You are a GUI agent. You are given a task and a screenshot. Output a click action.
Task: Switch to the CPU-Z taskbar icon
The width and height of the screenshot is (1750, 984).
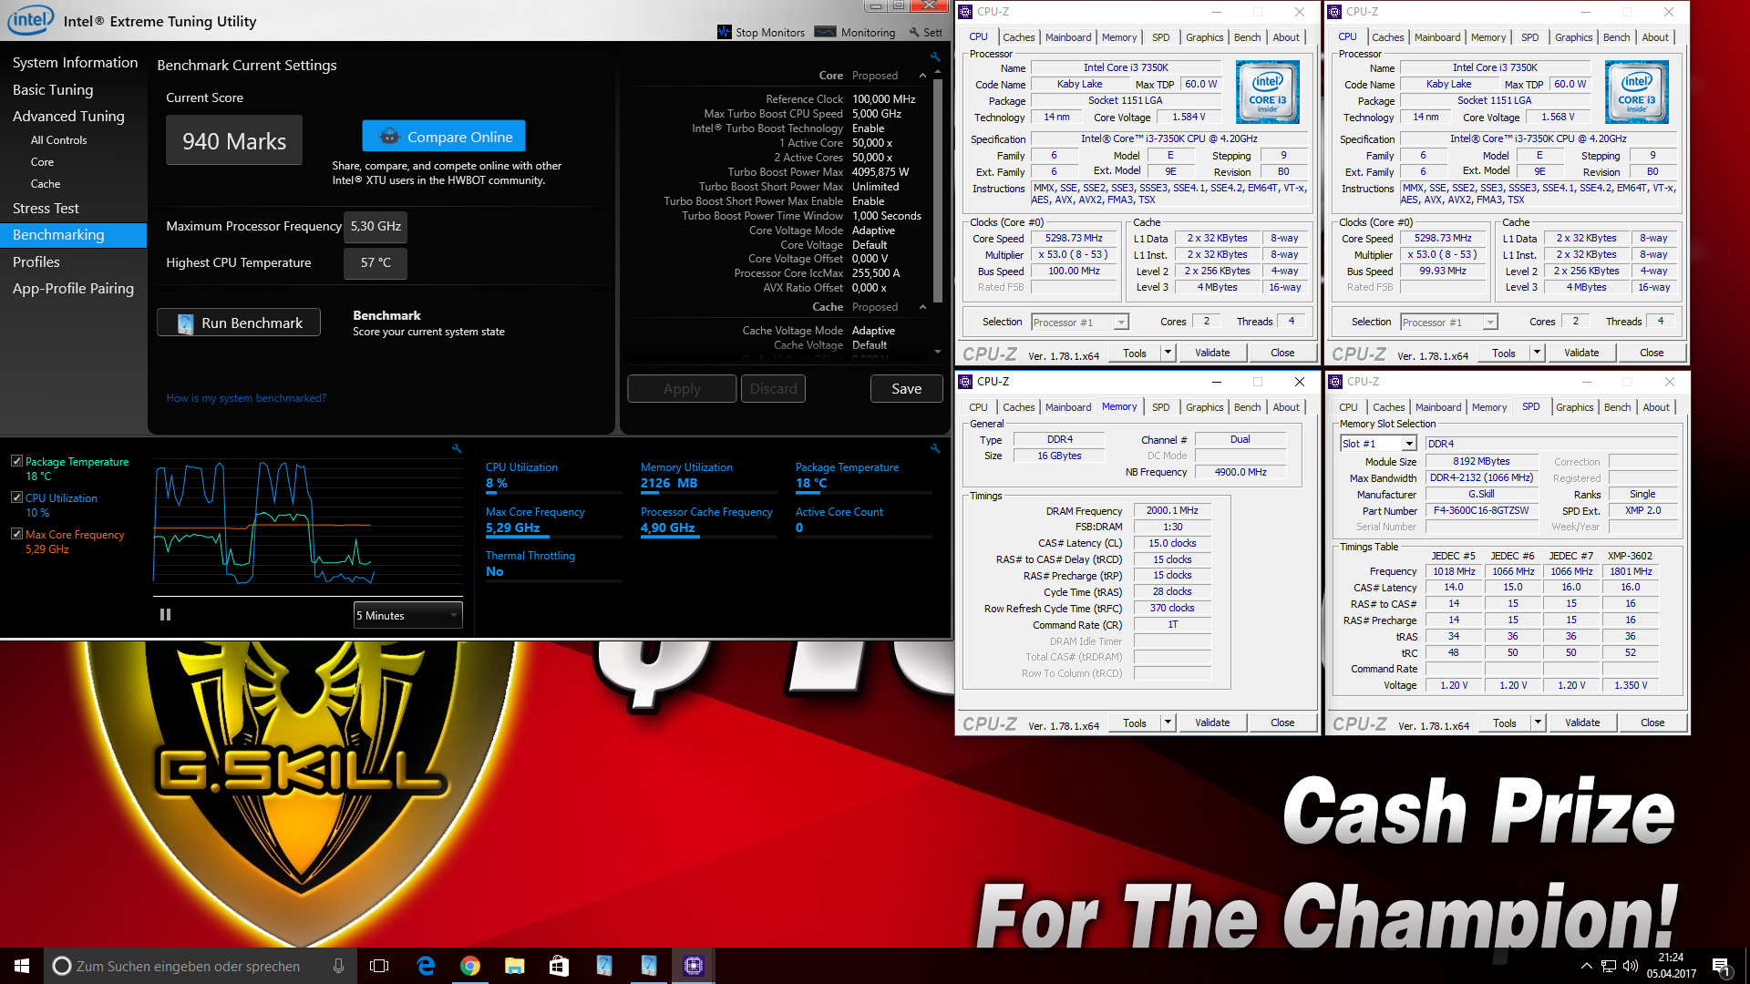[x=693, y=966]
